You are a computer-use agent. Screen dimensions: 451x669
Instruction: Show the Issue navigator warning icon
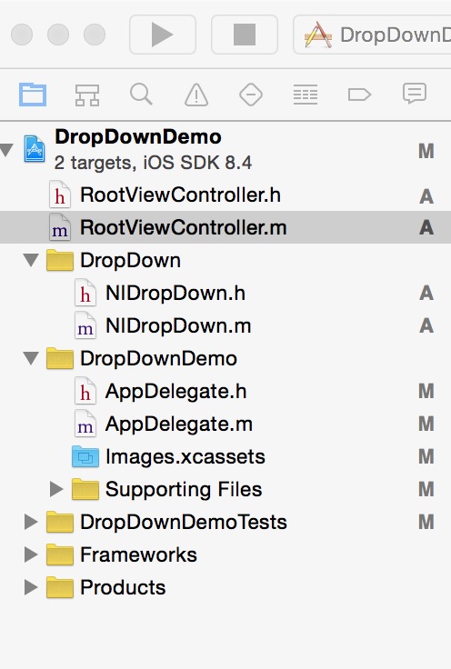point(196,95)
